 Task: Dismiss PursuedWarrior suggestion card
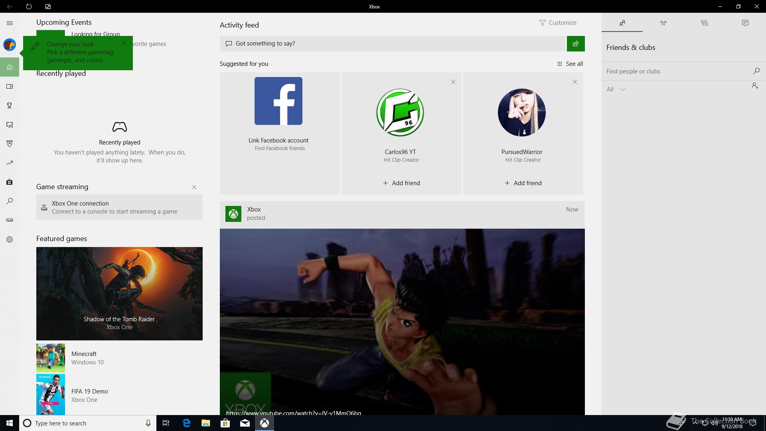575,82
